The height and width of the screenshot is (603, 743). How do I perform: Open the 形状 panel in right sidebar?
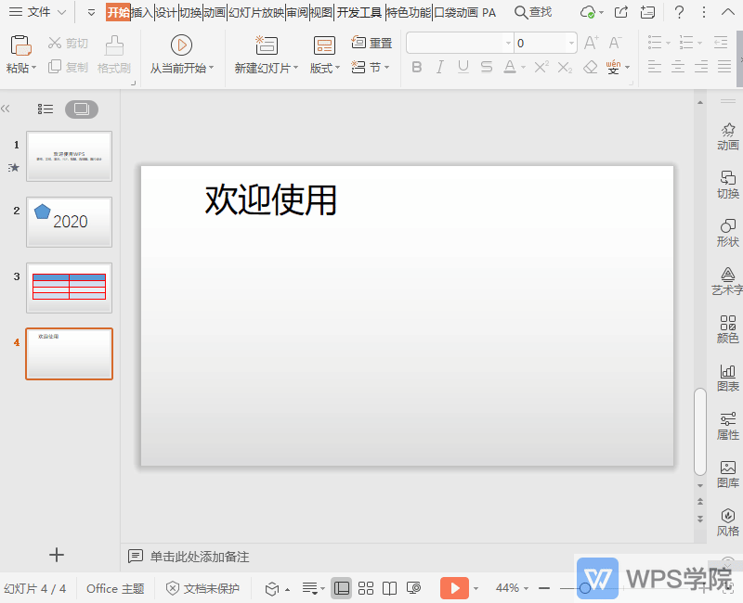click(x=727, y=234)
